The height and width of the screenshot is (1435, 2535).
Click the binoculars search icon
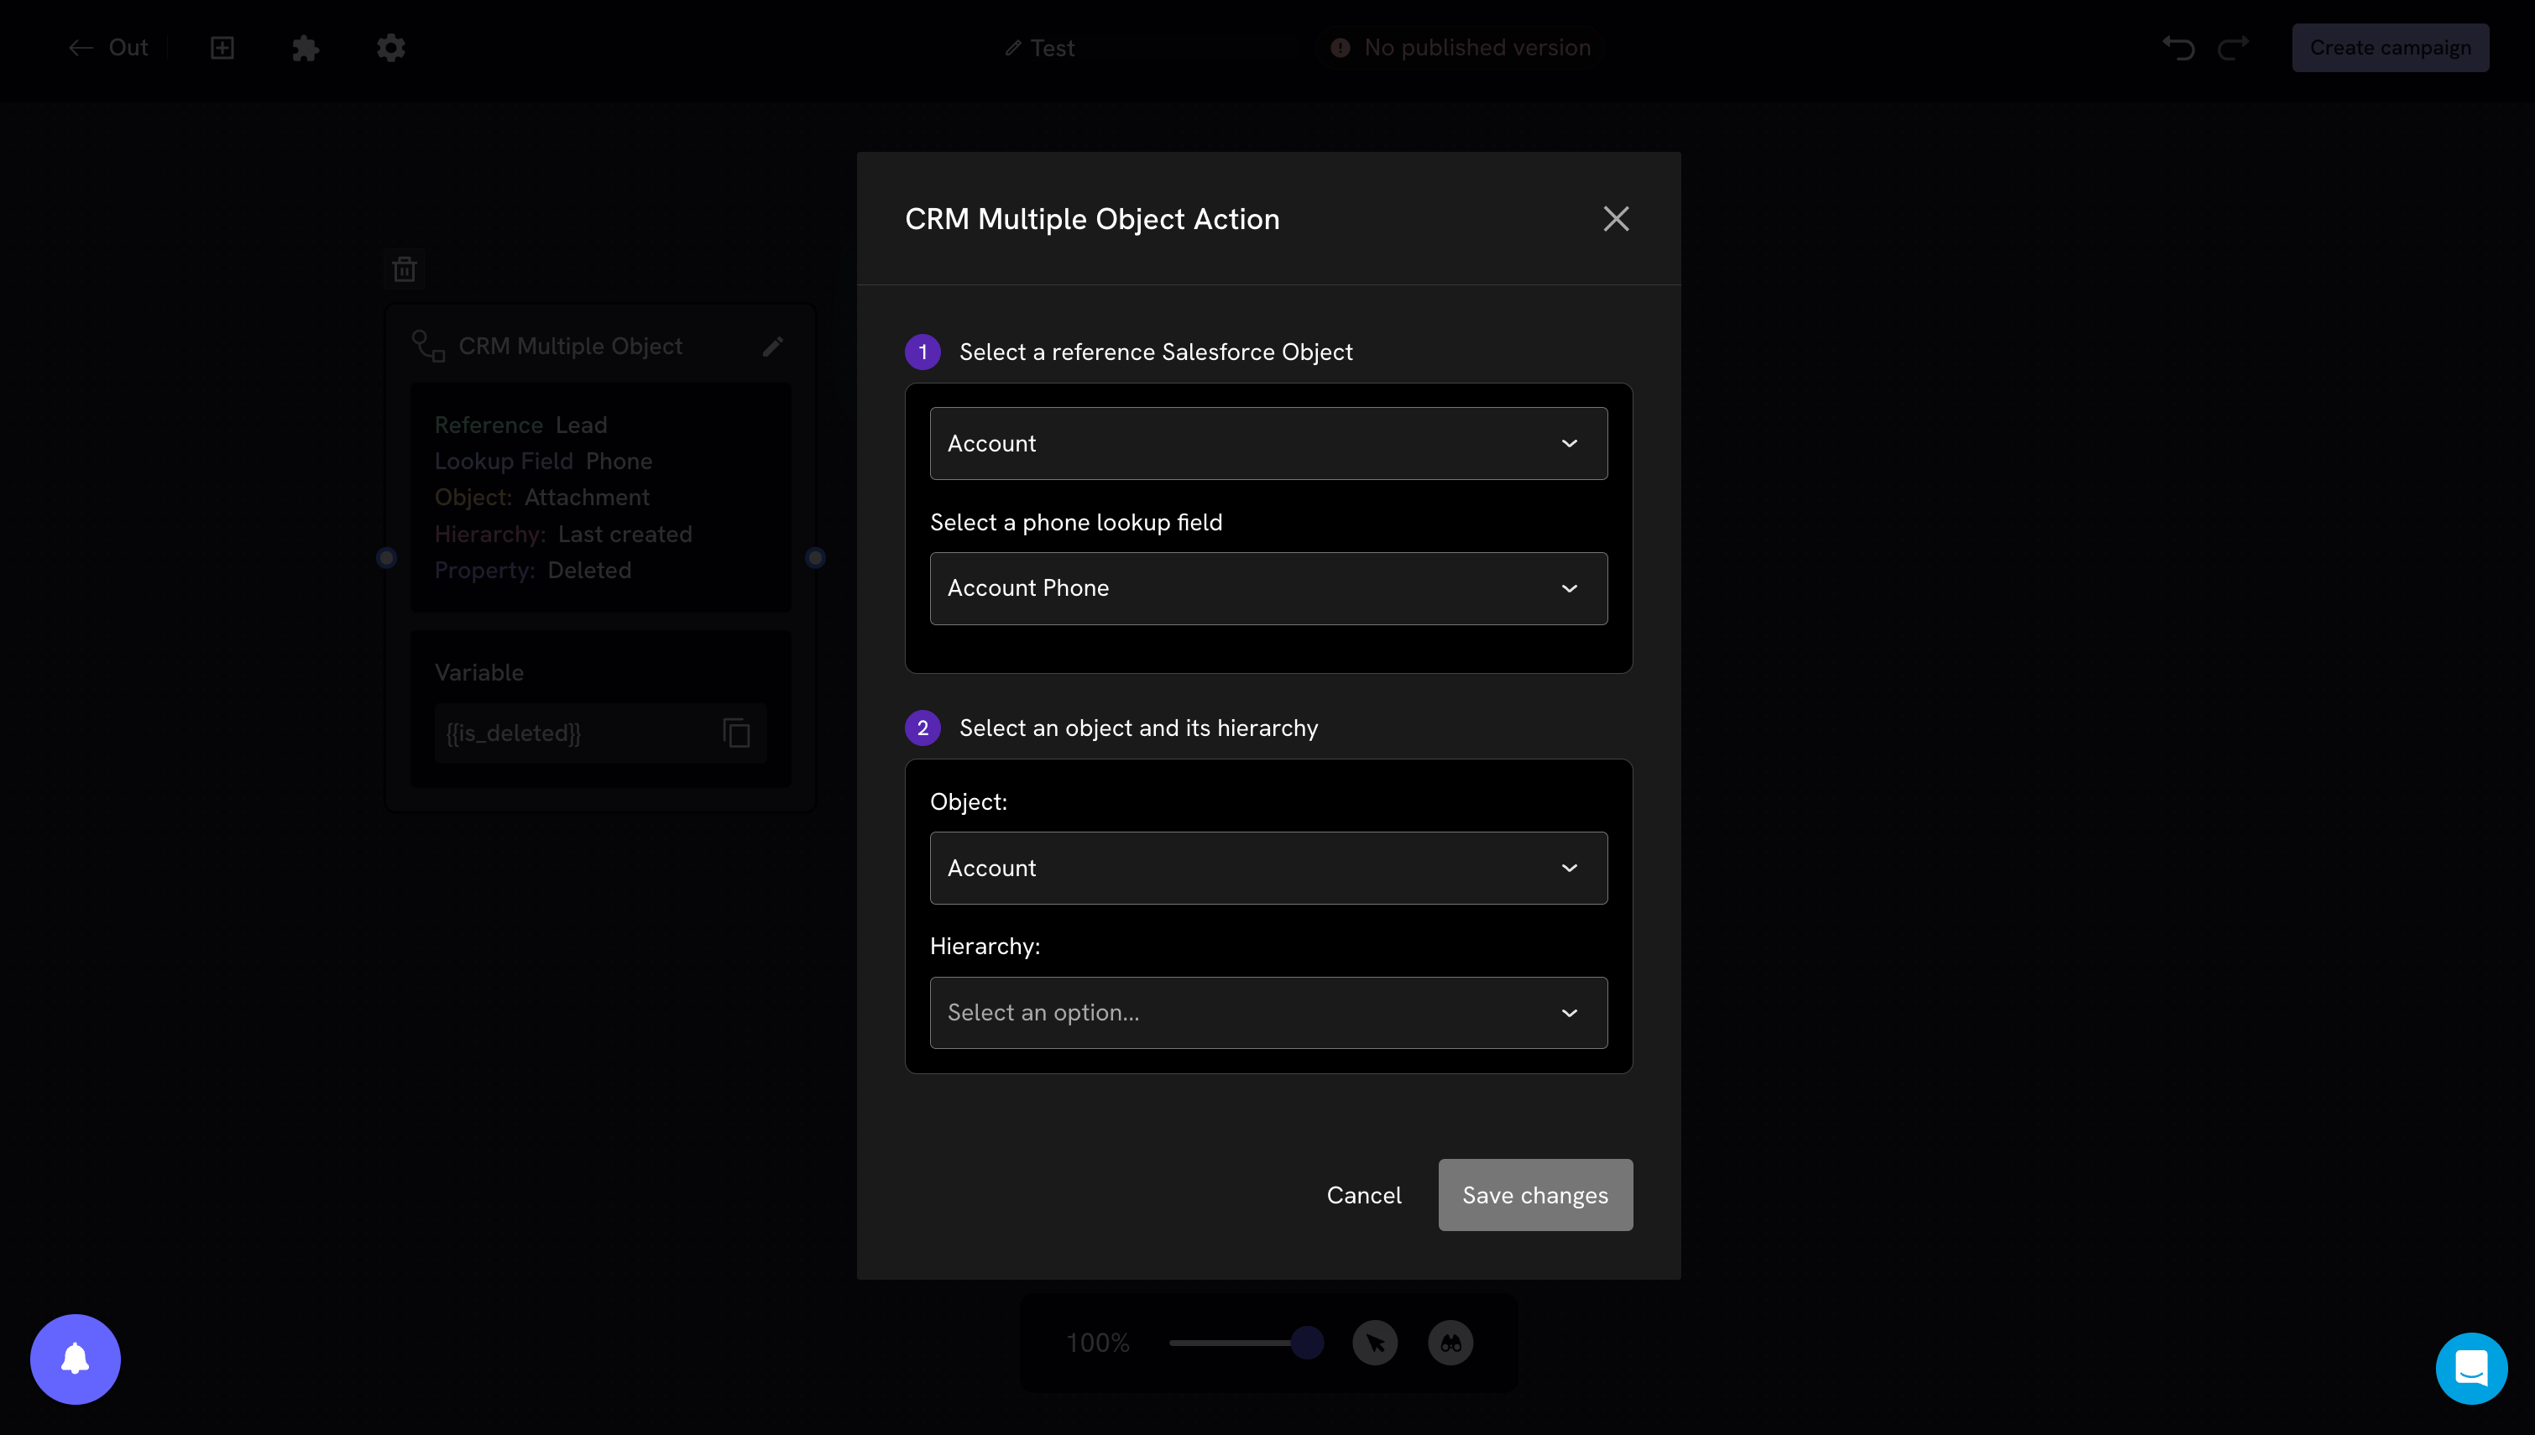[x=1450, y=1343]
